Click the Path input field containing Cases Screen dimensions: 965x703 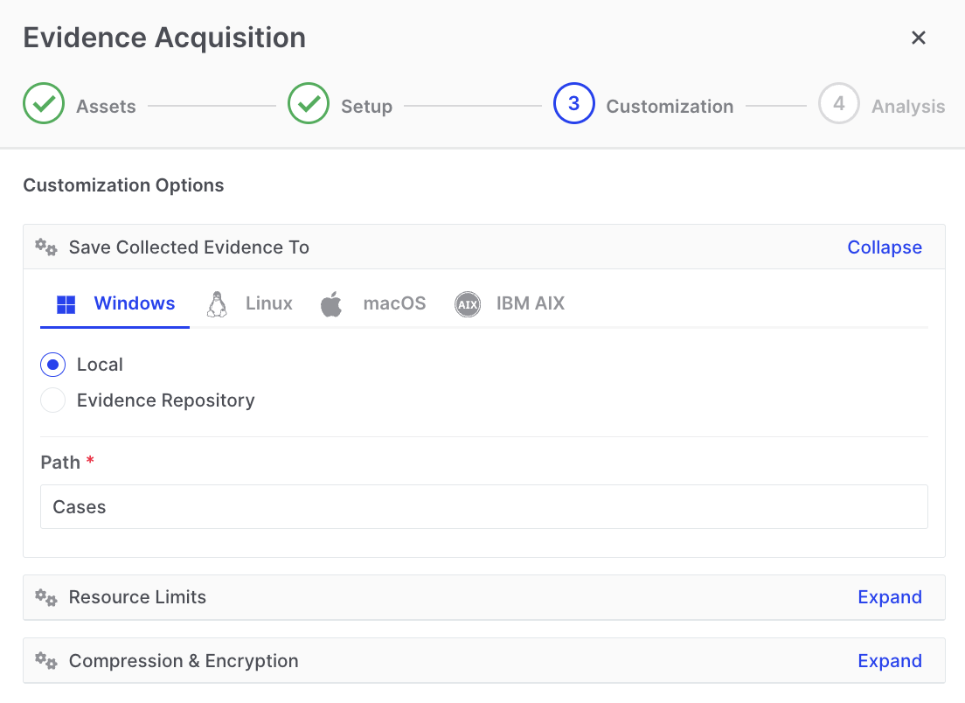pyautogui.click(x=483, y=507)
